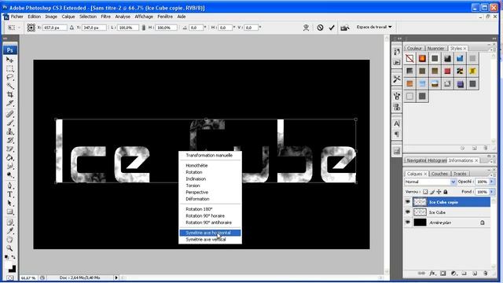Hide the Ice Cube copie layer
This screenshot has width=503, height=283.
[x=408, y=202]
